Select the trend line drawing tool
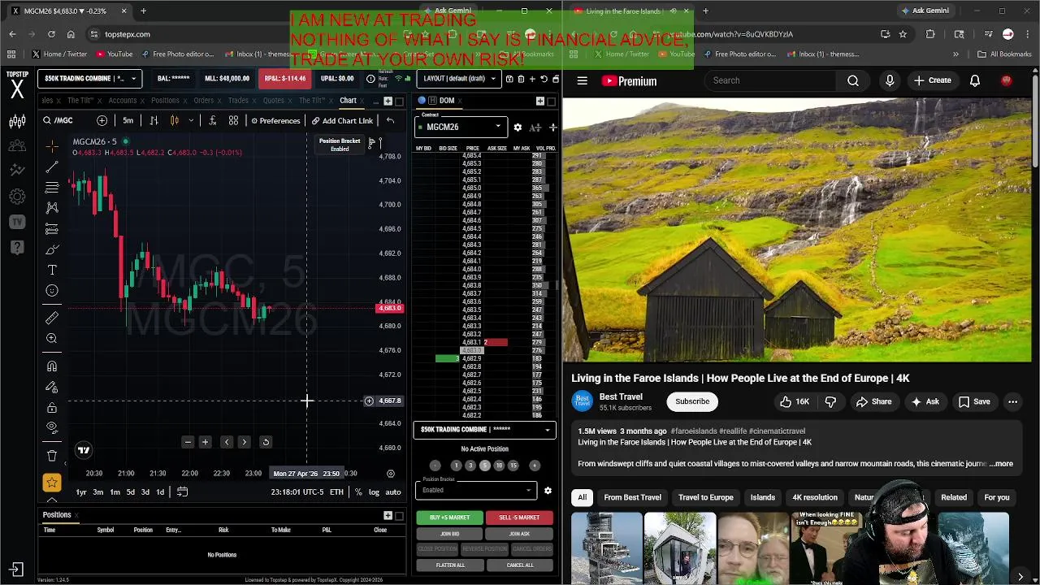The image size is (1040, 585). click(x=52, y=167)
